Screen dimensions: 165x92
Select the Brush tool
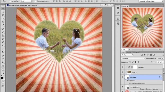3,32
